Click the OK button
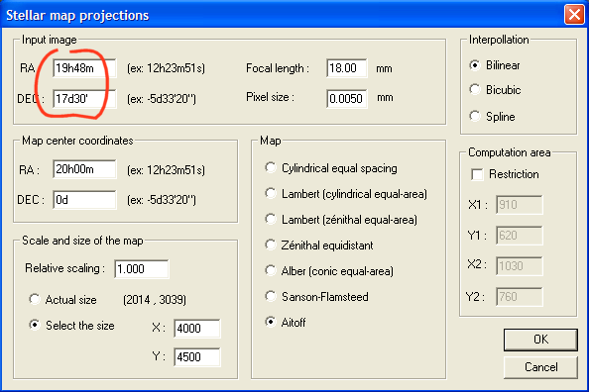Viewport: 589px width, 392px height. tap(540, 340)
